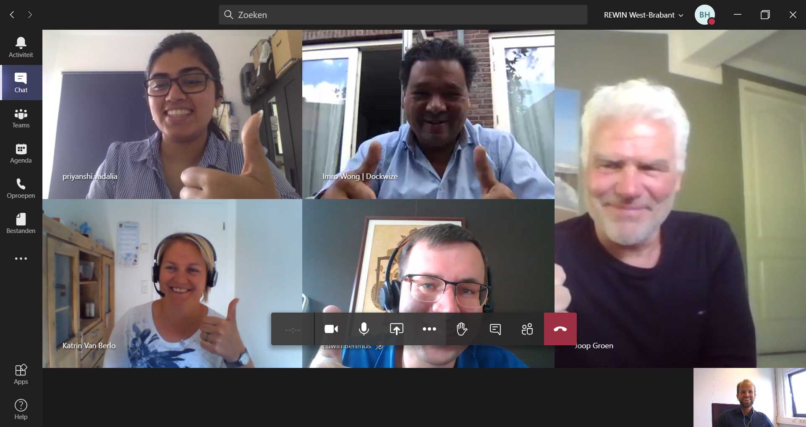Viewport: 806px width, 427px height.
Task: Open Bestanden files section
Action: 21,224
